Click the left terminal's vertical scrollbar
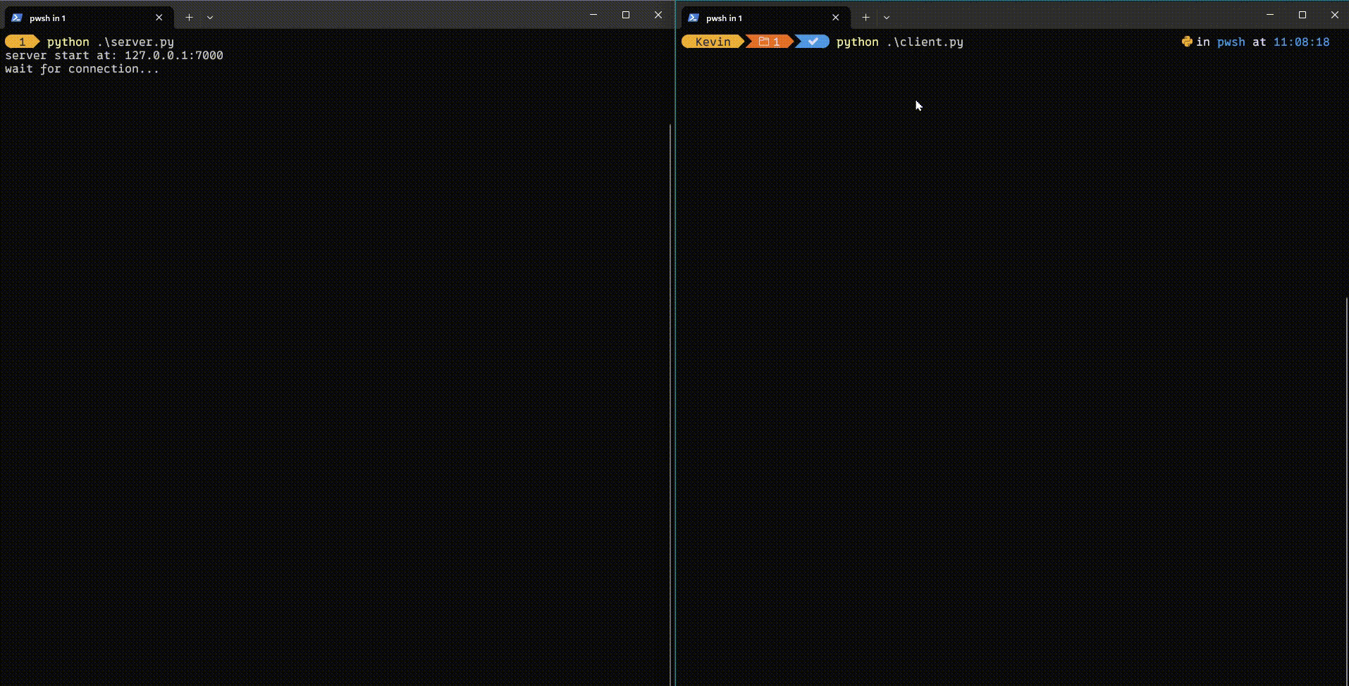The height and width of the screenshot is (686, 1349). (670, 405)
